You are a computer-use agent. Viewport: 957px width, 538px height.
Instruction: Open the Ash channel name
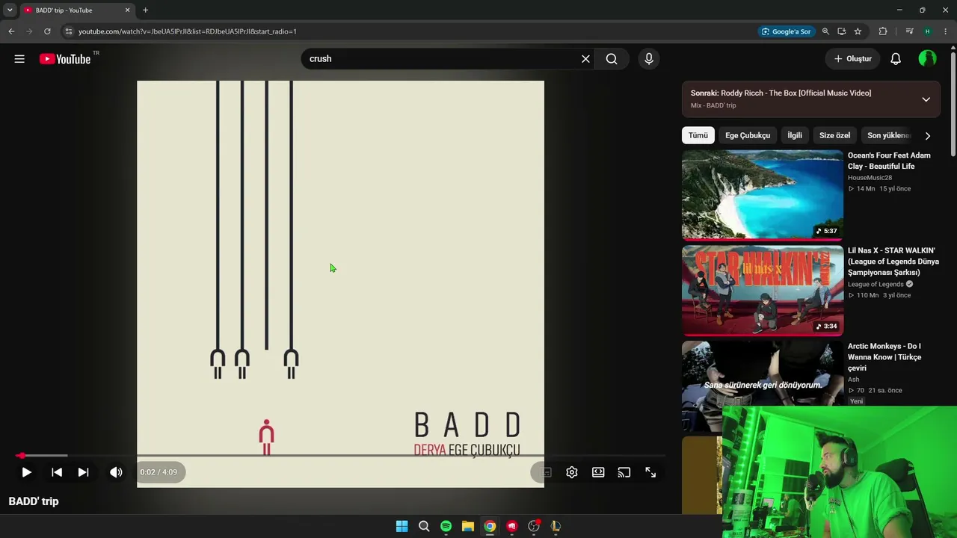[853, 380]
